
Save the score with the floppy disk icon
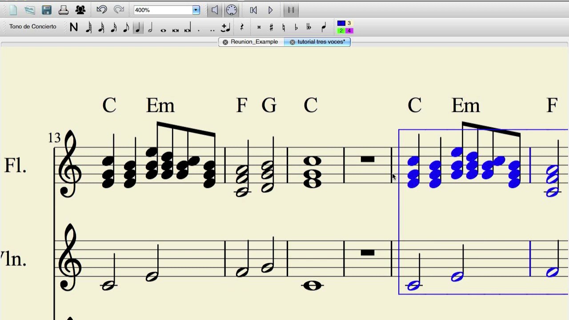(x=47, y=10)
